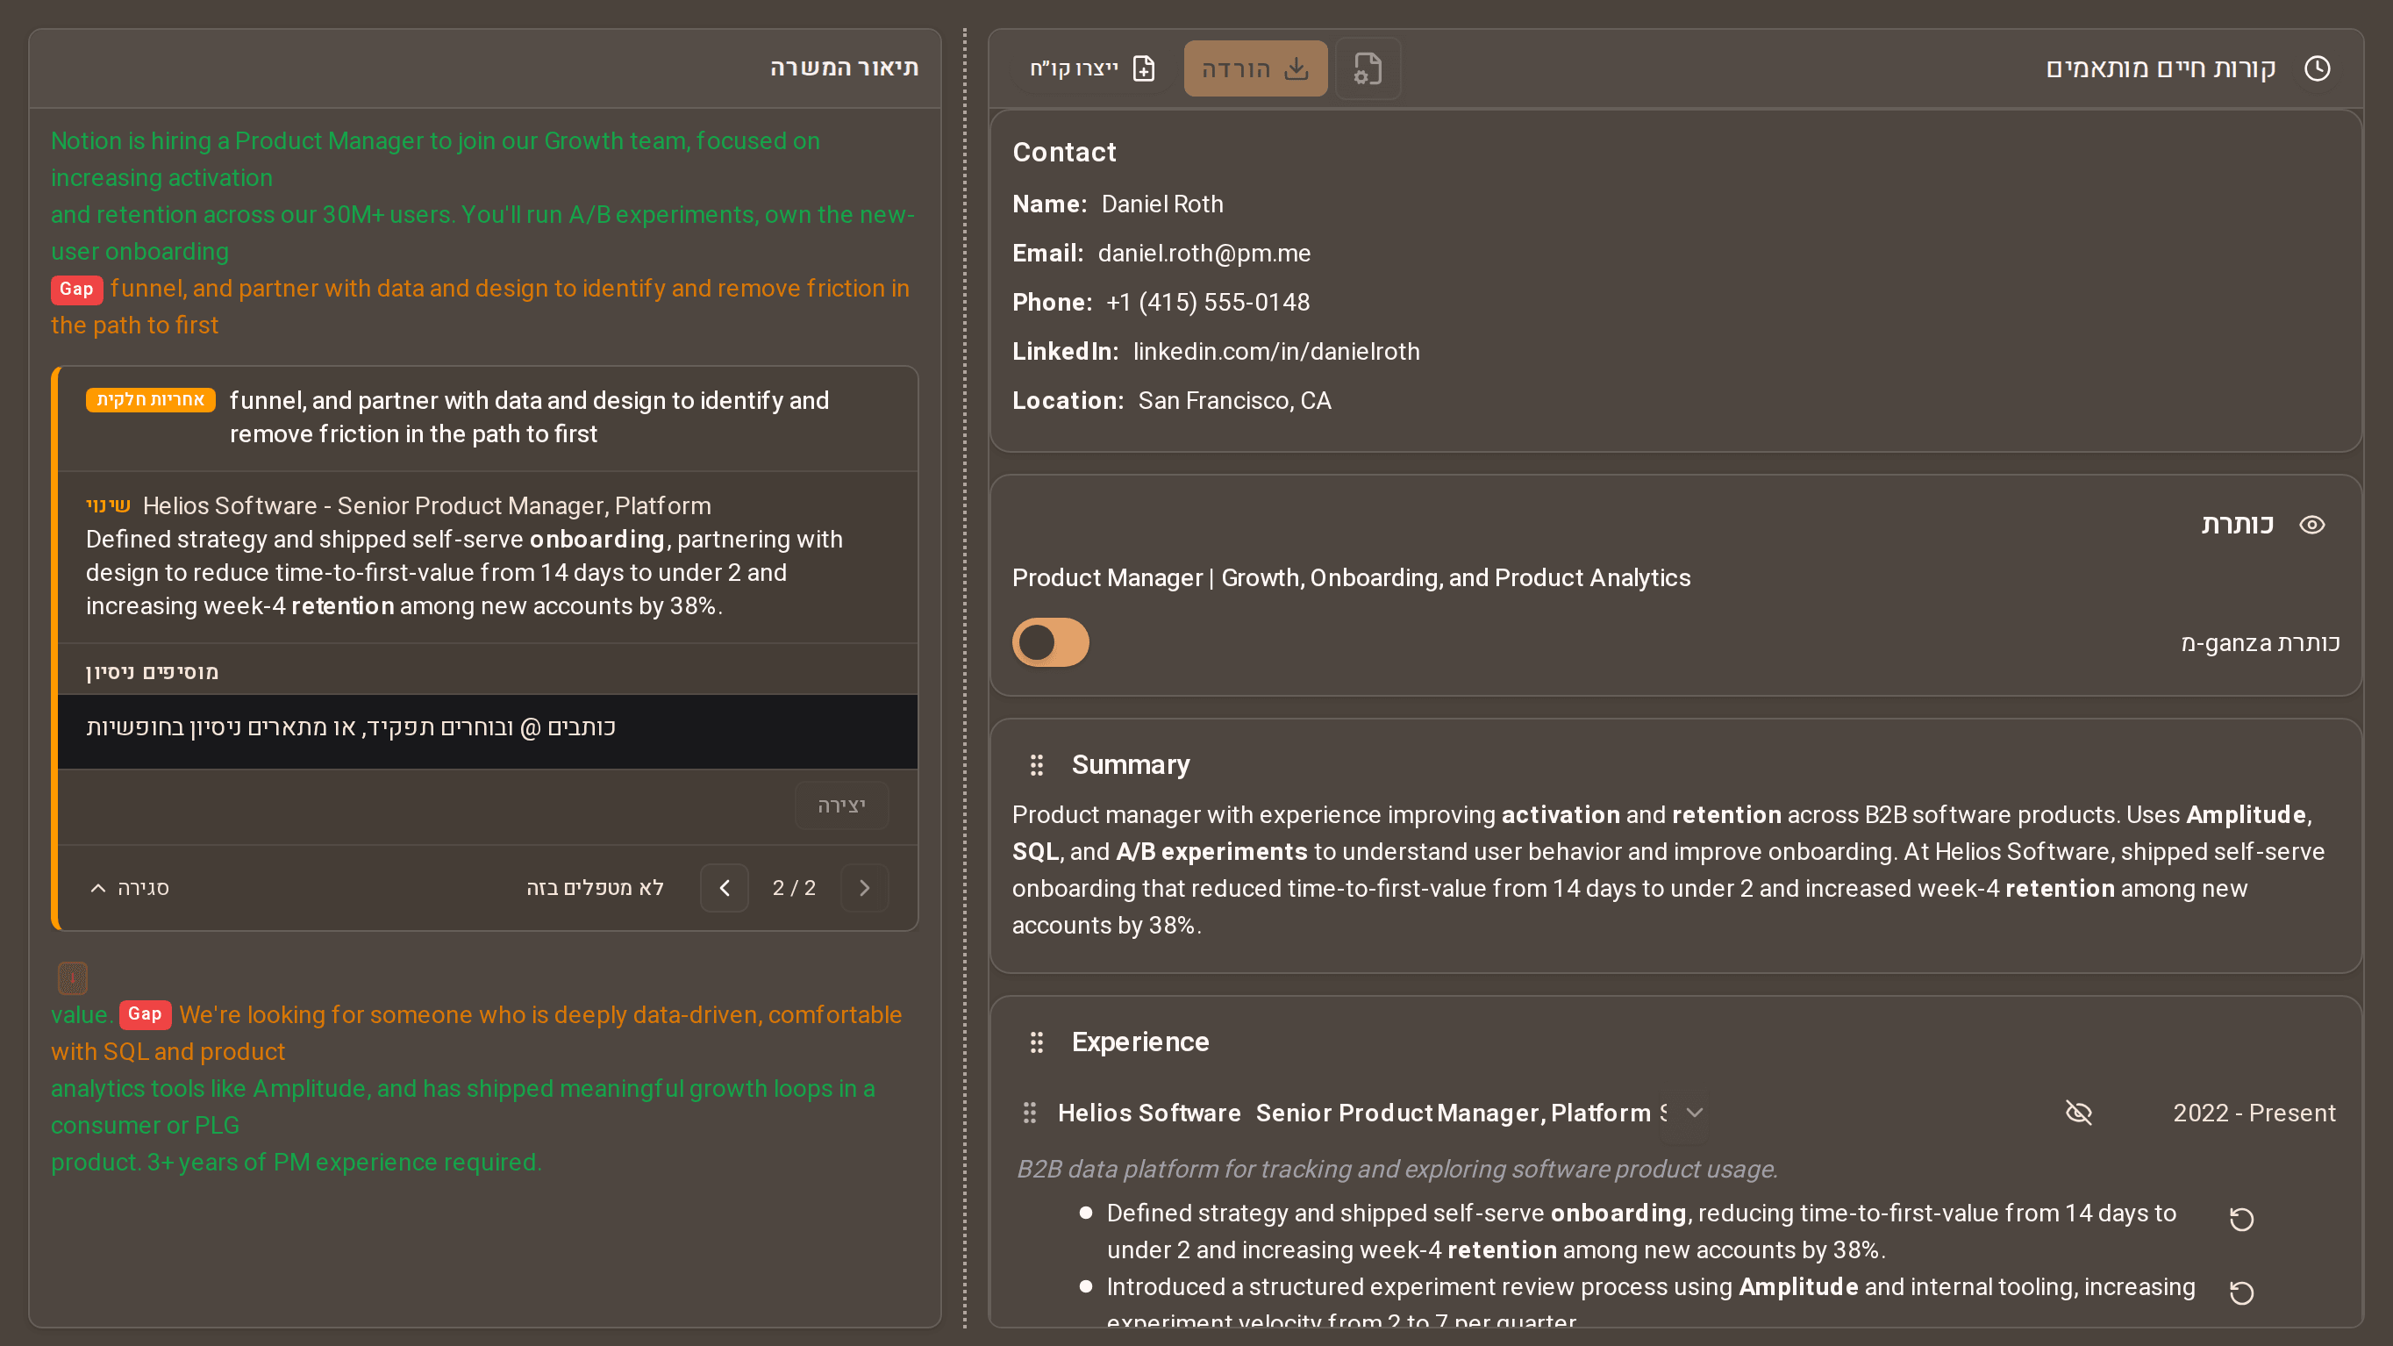This screenshot has width=2393, height=1346.
Task: Click the תיאור המשרה panel heading
Action: [x=844, y=68]
